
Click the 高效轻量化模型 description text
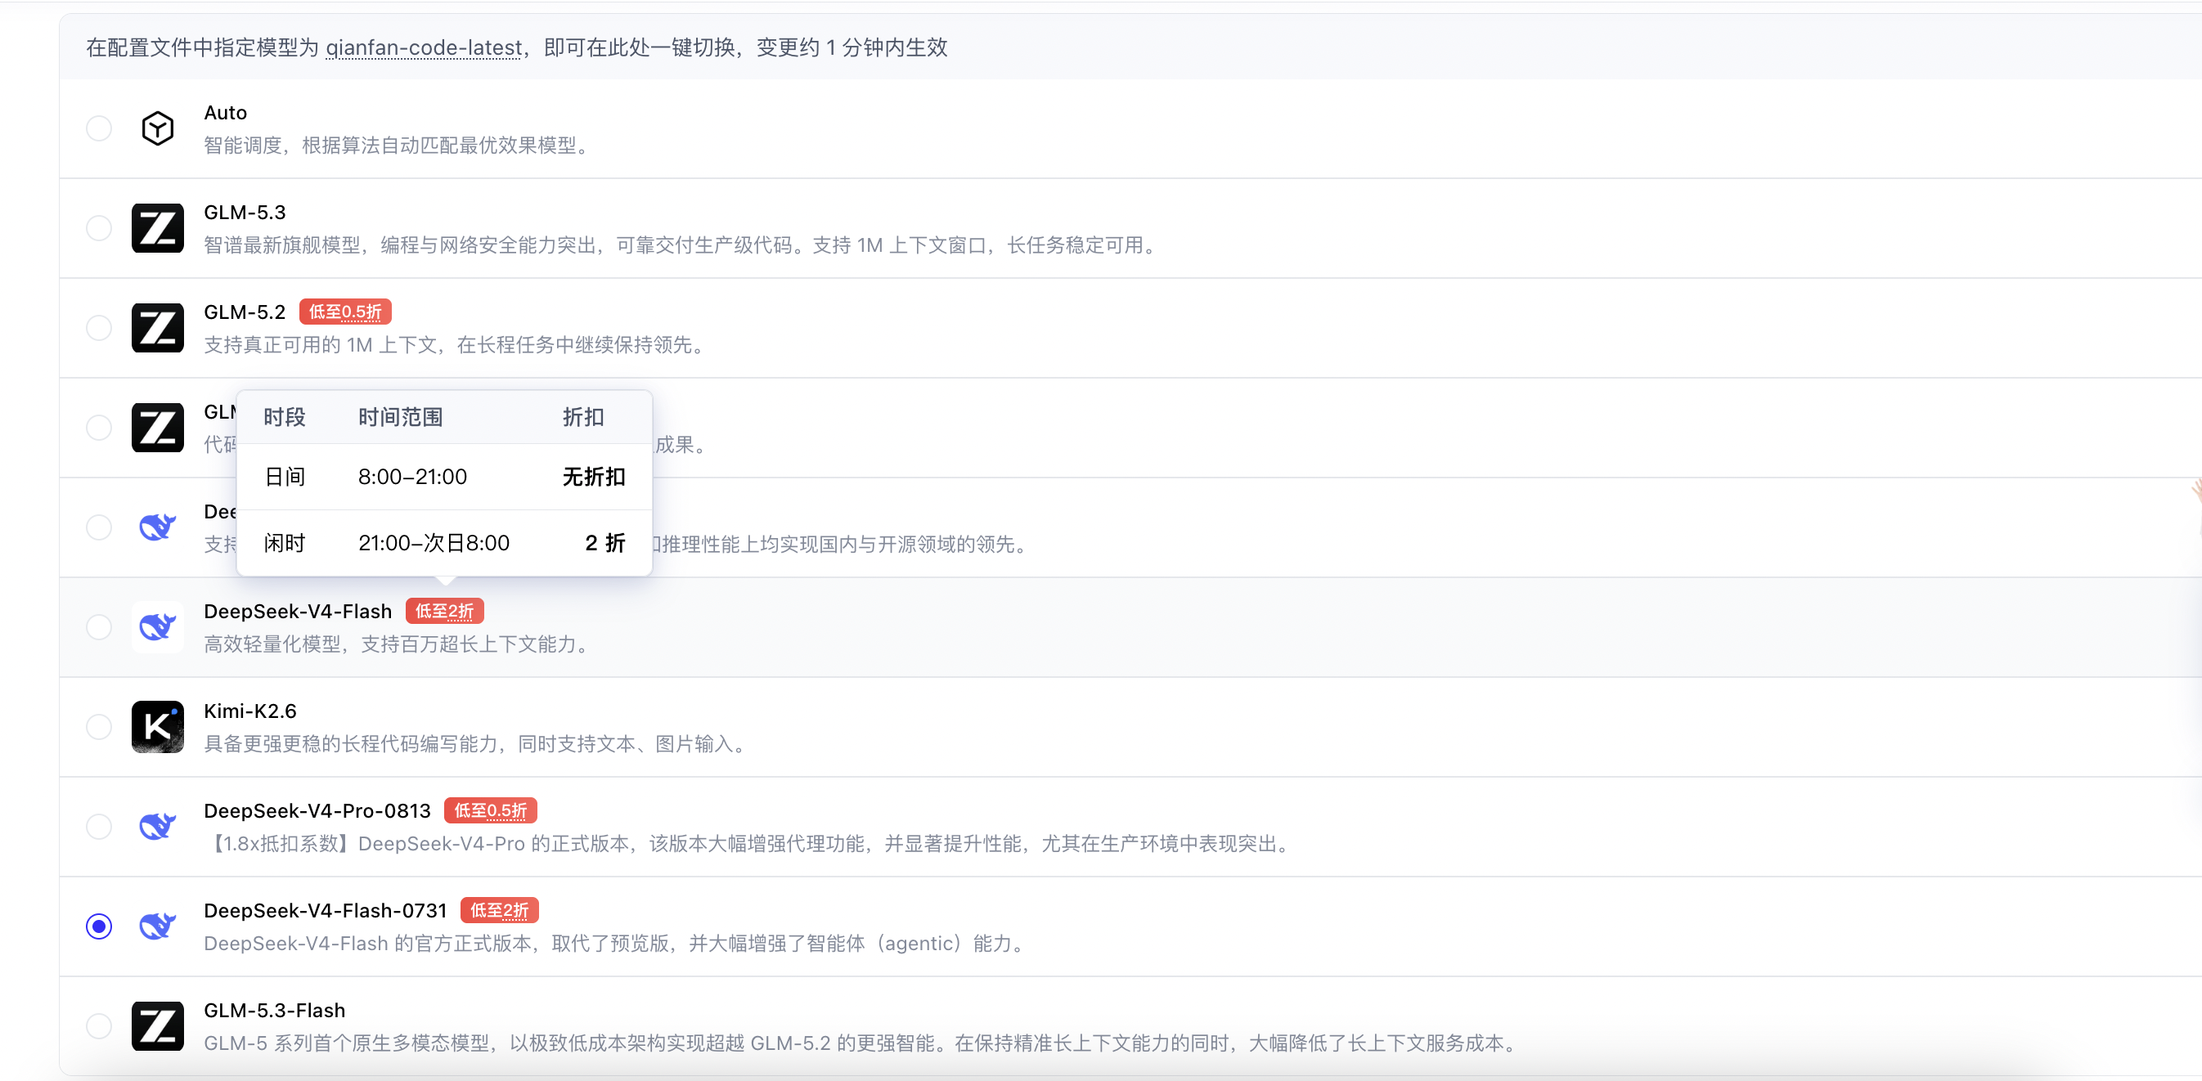click(x=398, y=644)
